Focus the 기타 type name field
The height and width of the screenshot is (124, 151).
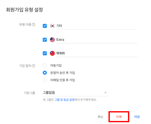pos(97,26)
